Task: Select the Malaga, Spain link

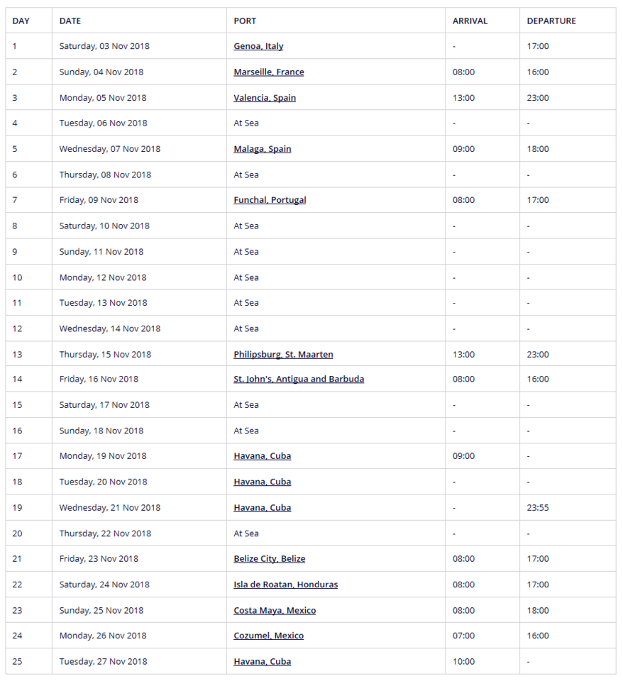Action: click(262, 149)
